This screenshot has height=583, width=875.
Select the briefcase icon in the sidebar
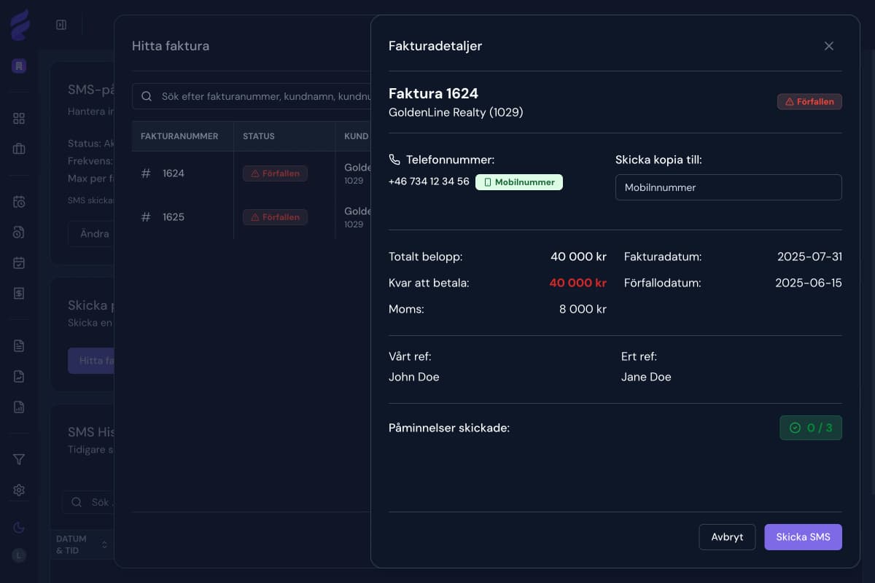point(19,150)
